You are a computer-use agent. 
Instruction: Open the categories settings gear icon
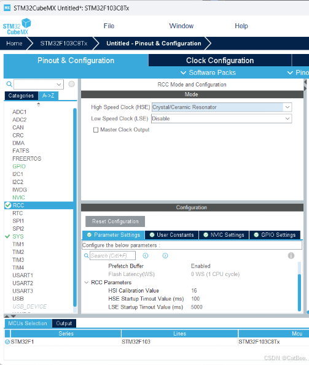click(71, 84)
